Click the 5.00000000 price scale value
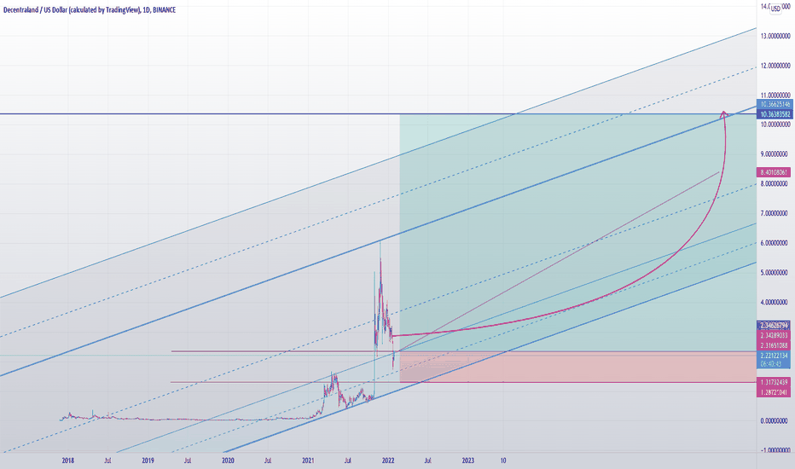This screenshot has height=469, width=795. coord(774,273)
